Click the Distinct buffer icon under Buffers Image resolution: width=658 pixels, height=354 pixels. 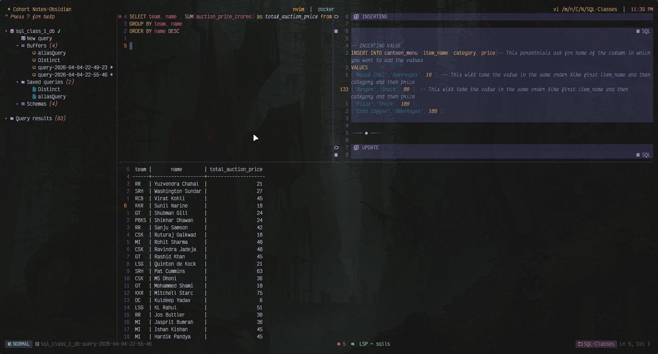pyautogui.click(x=34, y=60)
